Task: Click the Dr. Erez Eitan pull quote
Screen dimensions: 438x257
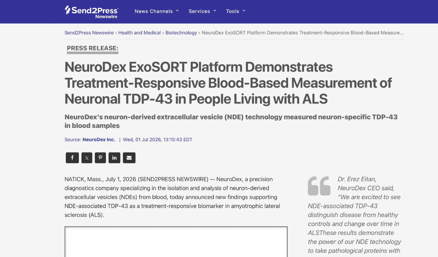Action: [x=355, y=216]
